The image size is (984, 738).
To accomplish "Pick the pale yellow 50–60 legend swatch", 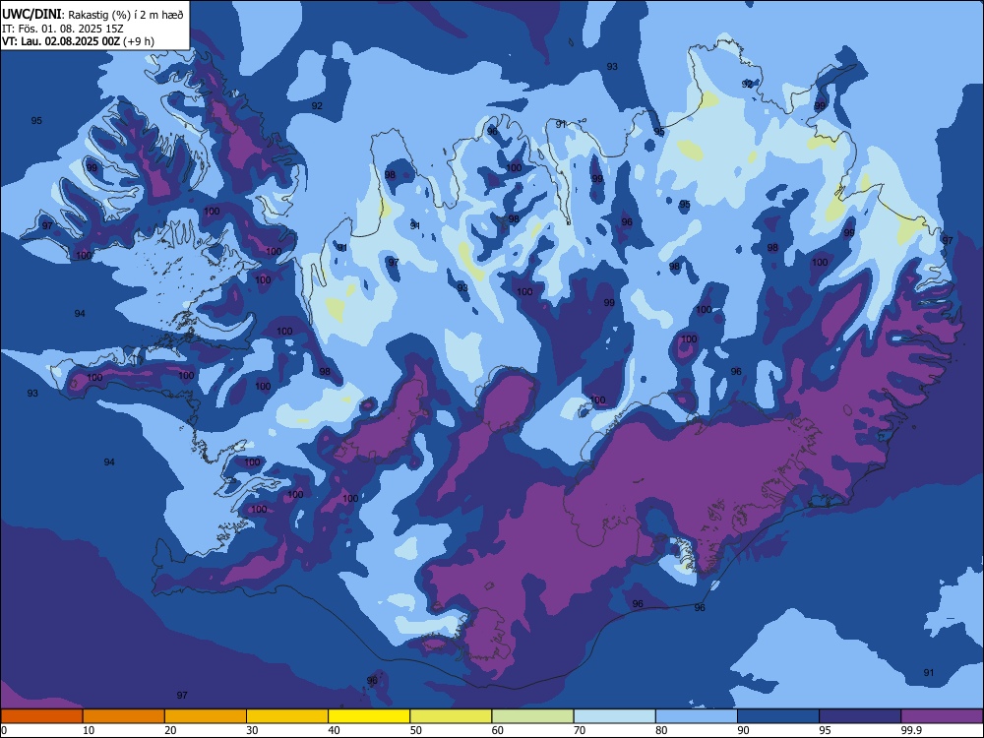I will click(x=452, y=716).
